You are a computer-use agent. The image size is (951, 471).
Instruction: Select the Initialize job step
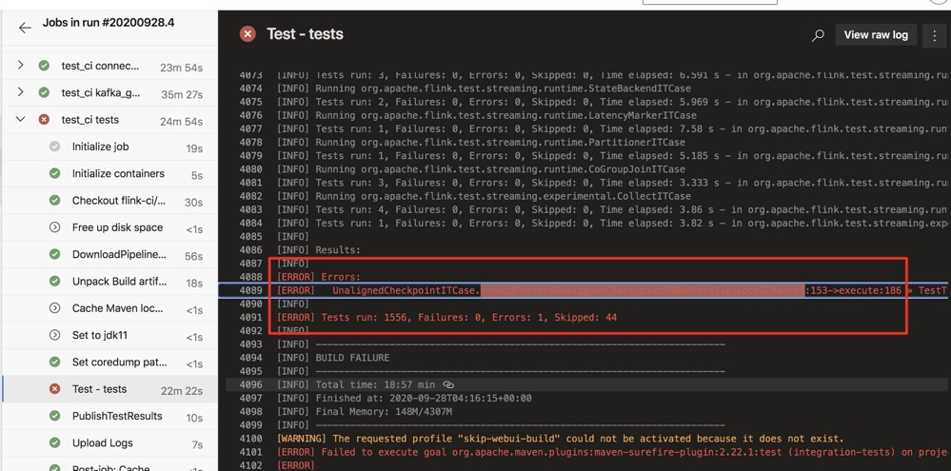(x=109, y=147)
